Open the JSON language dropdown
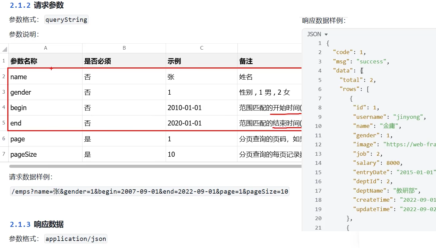This screenshot has width=436, height=248. click(317, 34)
